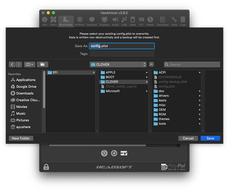Select the Audio speaker icon
This screenshot has width=229, height=191.
115,20
